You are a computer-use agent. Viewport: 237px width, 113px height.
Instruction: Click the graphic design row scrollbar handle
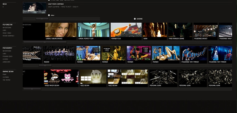coord(32,89)
